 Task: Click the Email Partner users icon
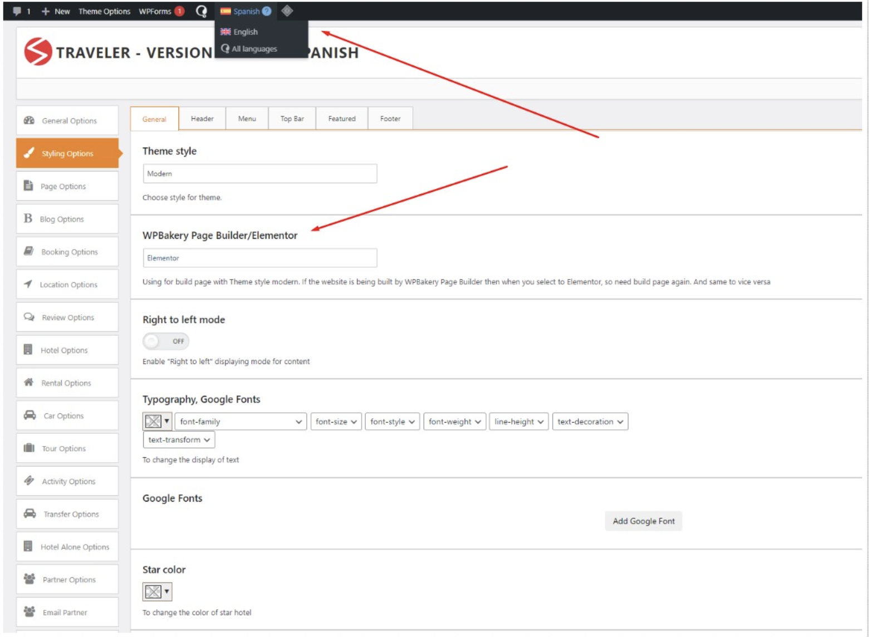30,611
